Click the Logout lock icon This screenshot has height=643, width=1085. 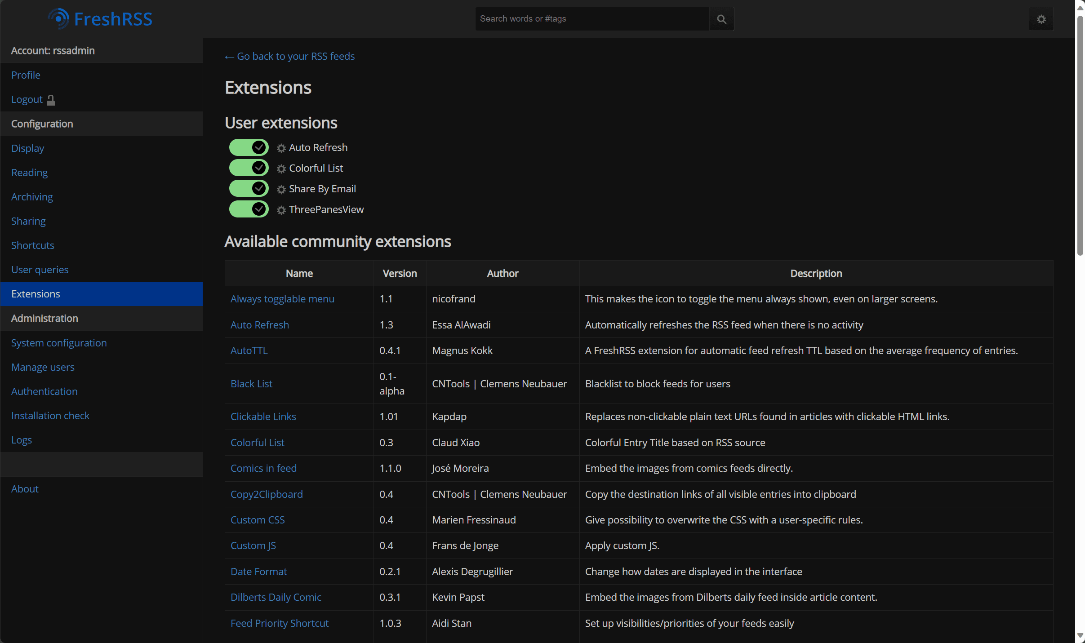pyautogui.click(x=51, y=100)
